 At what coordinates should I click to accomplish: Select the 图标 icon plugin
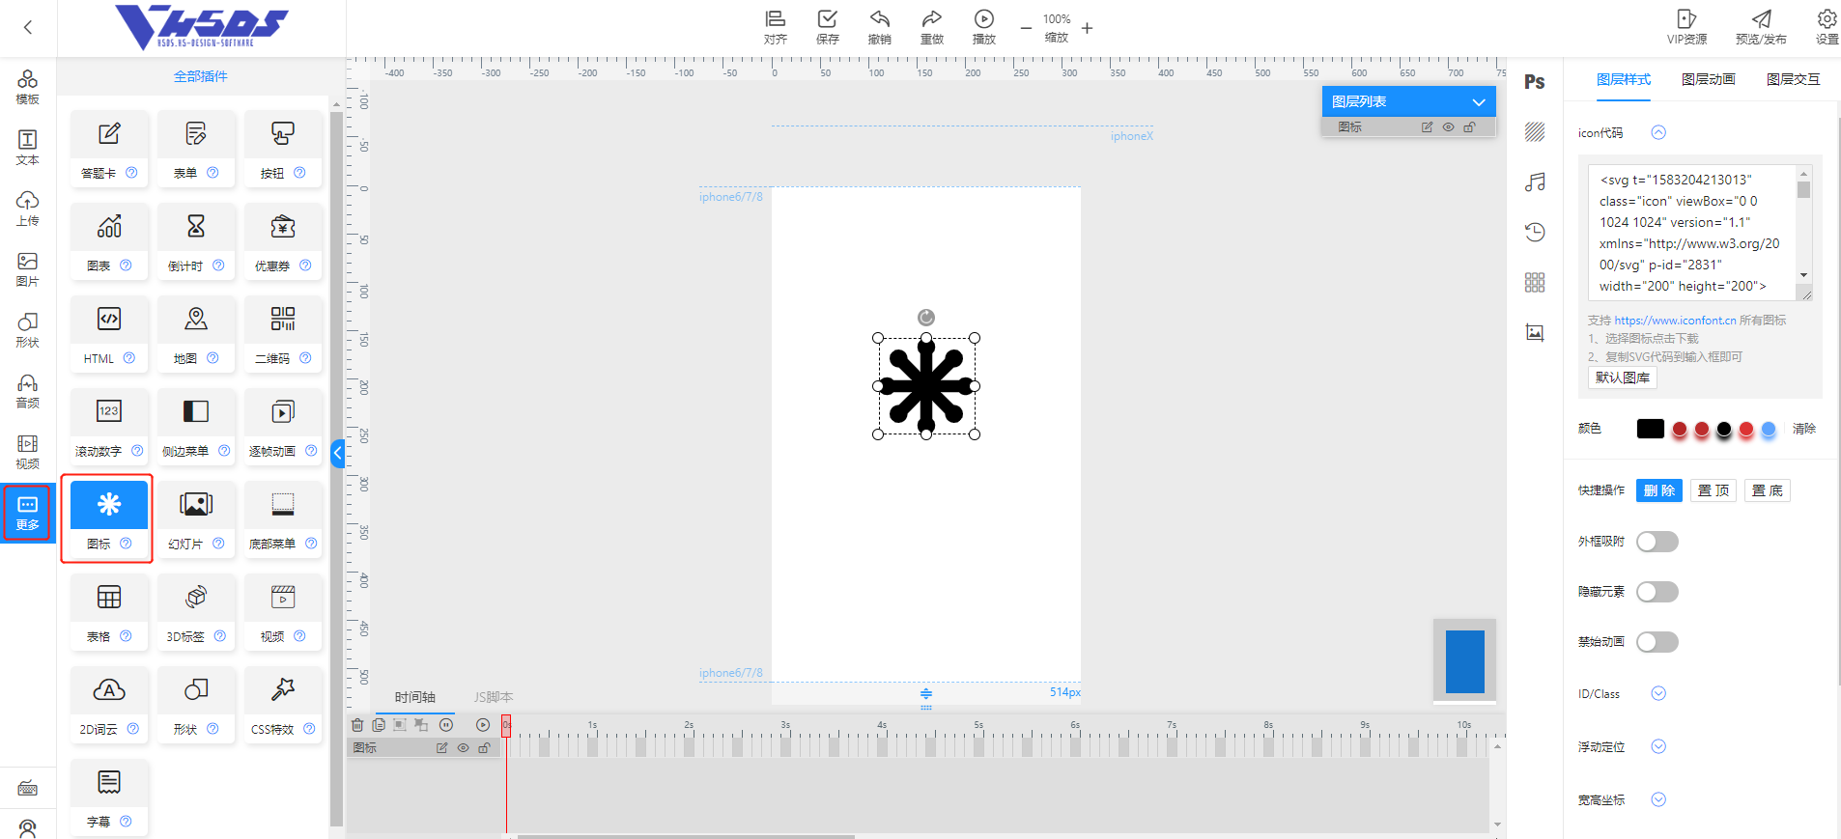[x=109, y=518]
